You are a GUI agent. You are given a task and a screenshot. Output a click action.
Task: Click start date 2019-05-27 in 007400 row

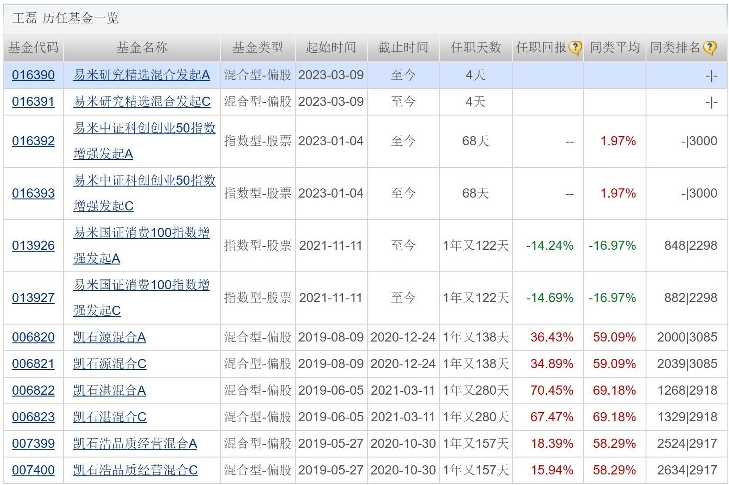coord(331,470)
